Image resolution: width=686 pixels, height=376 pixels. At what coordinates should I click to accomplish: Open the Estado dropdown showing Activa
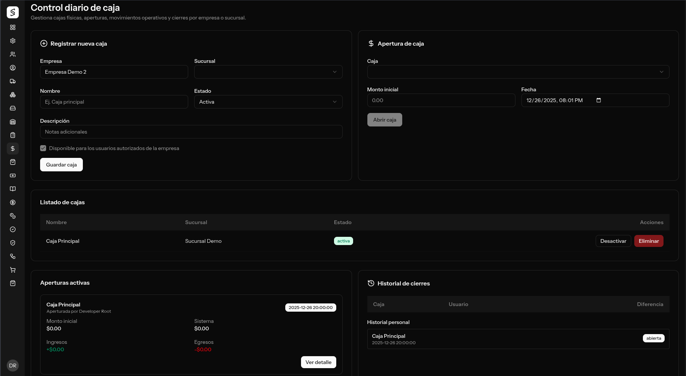click(268, 102)
